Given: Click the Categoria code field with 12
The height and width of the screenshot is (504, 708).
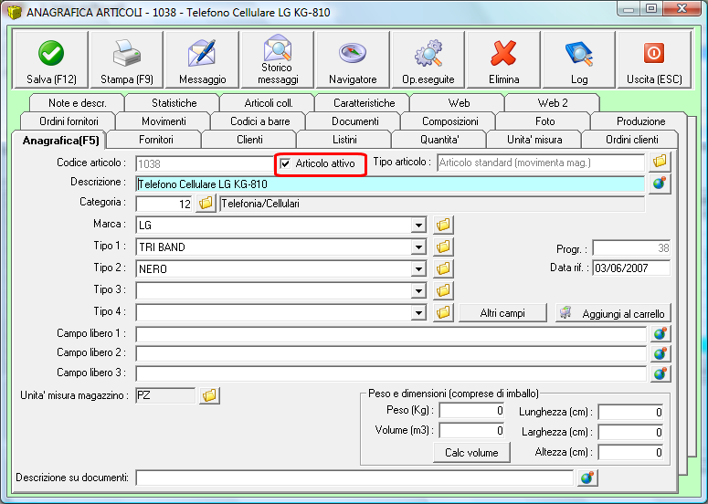Looking at the screenshot, I should pos(164,204).
